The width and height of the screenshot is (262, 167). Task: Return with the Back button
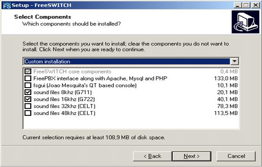[x=152, y=156]
